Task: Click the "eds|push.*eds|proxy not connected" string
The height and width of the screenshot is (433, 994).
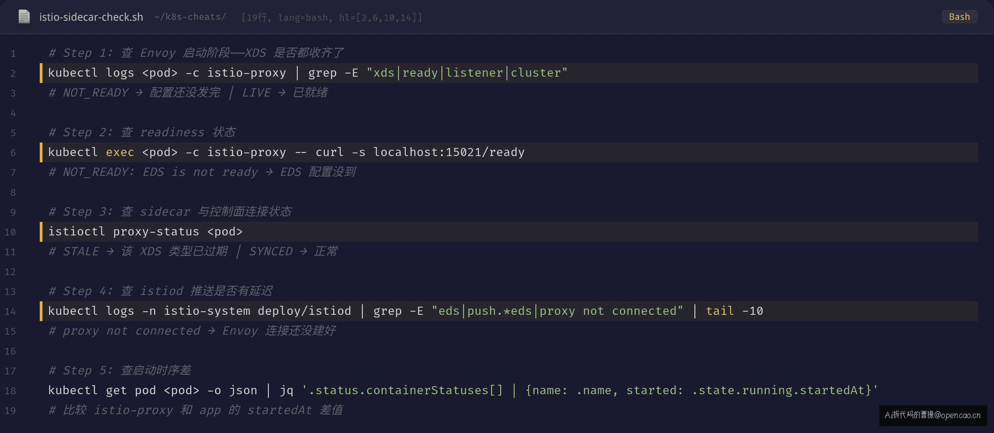Action: (x=557, y=311)
